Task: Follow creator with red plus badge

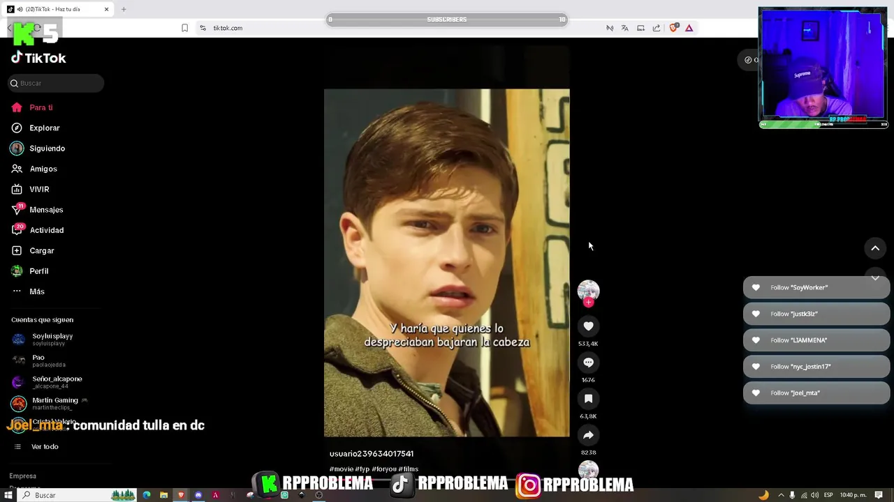Action: pyautogui.click(x=588, y=303)
